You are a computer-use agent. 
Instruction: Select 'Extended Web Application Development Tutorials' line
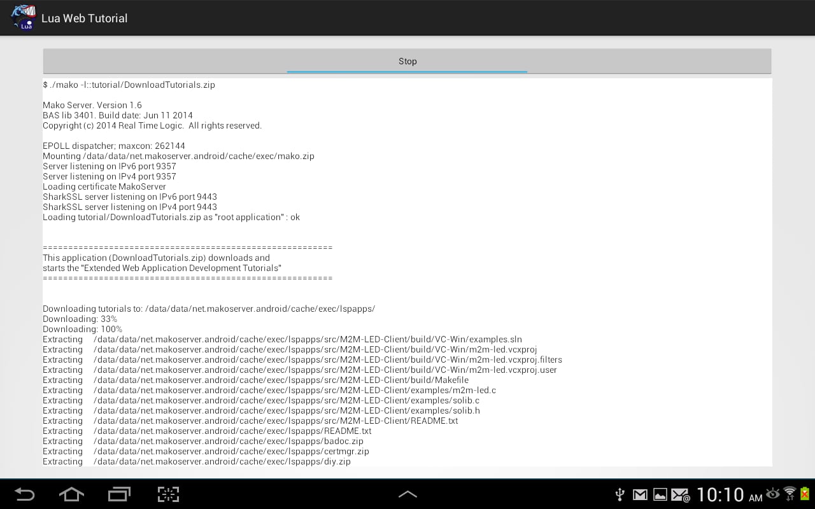coord(162,268)
